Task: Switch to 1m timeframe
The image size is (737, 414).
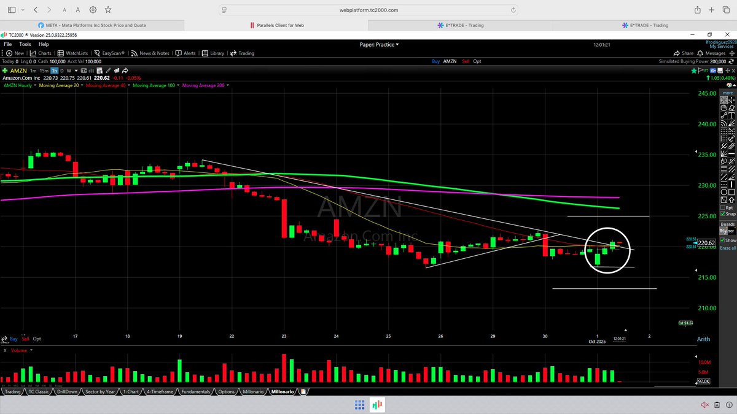Action: pos(33,71)
